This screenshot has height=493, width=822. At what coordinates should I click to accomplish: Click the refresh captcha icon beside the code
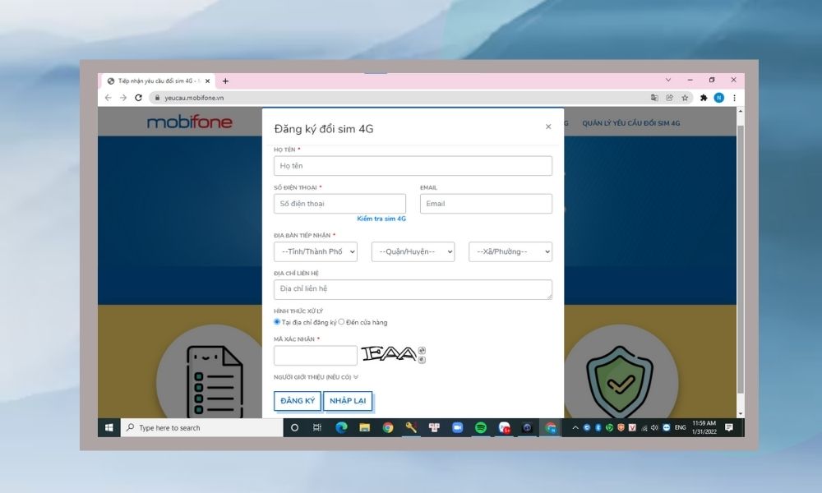422,350
